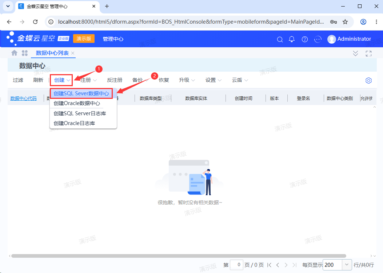Choose 创建SQL Server日志库 option
This screenshot has height=273, width=383.
point(80,113)
